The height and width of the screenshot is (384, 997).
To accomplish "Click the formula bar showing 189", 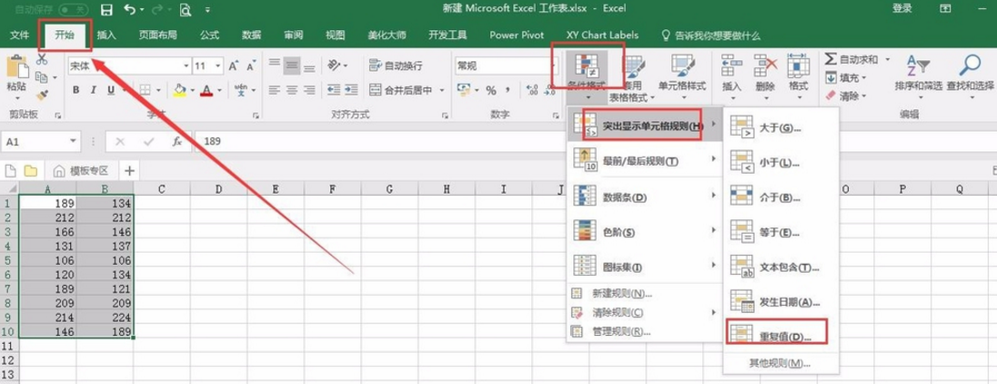I will pos(595,141).
